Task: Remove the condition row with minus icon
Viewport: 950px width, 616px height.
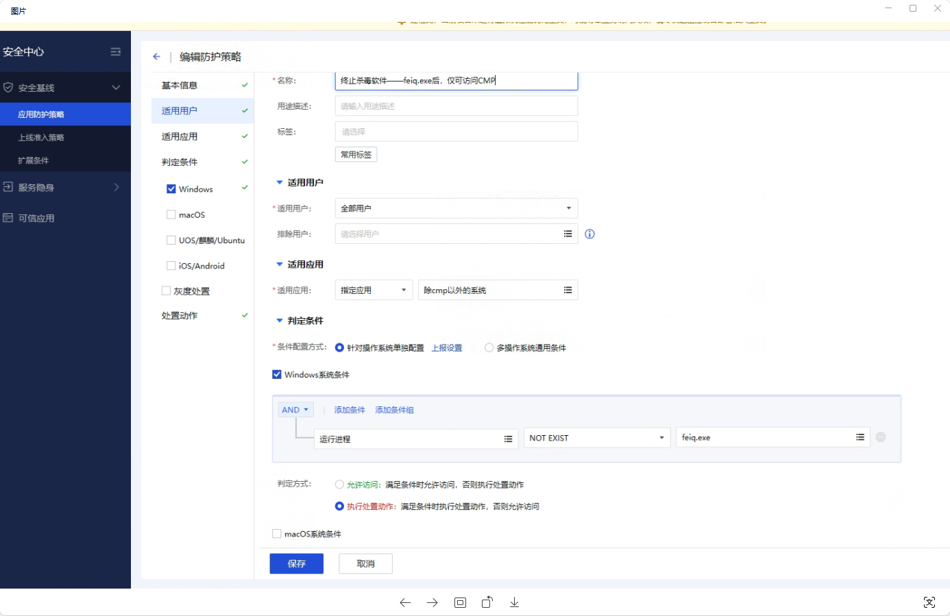Action: pyautogui.click(x=881, y=437)
